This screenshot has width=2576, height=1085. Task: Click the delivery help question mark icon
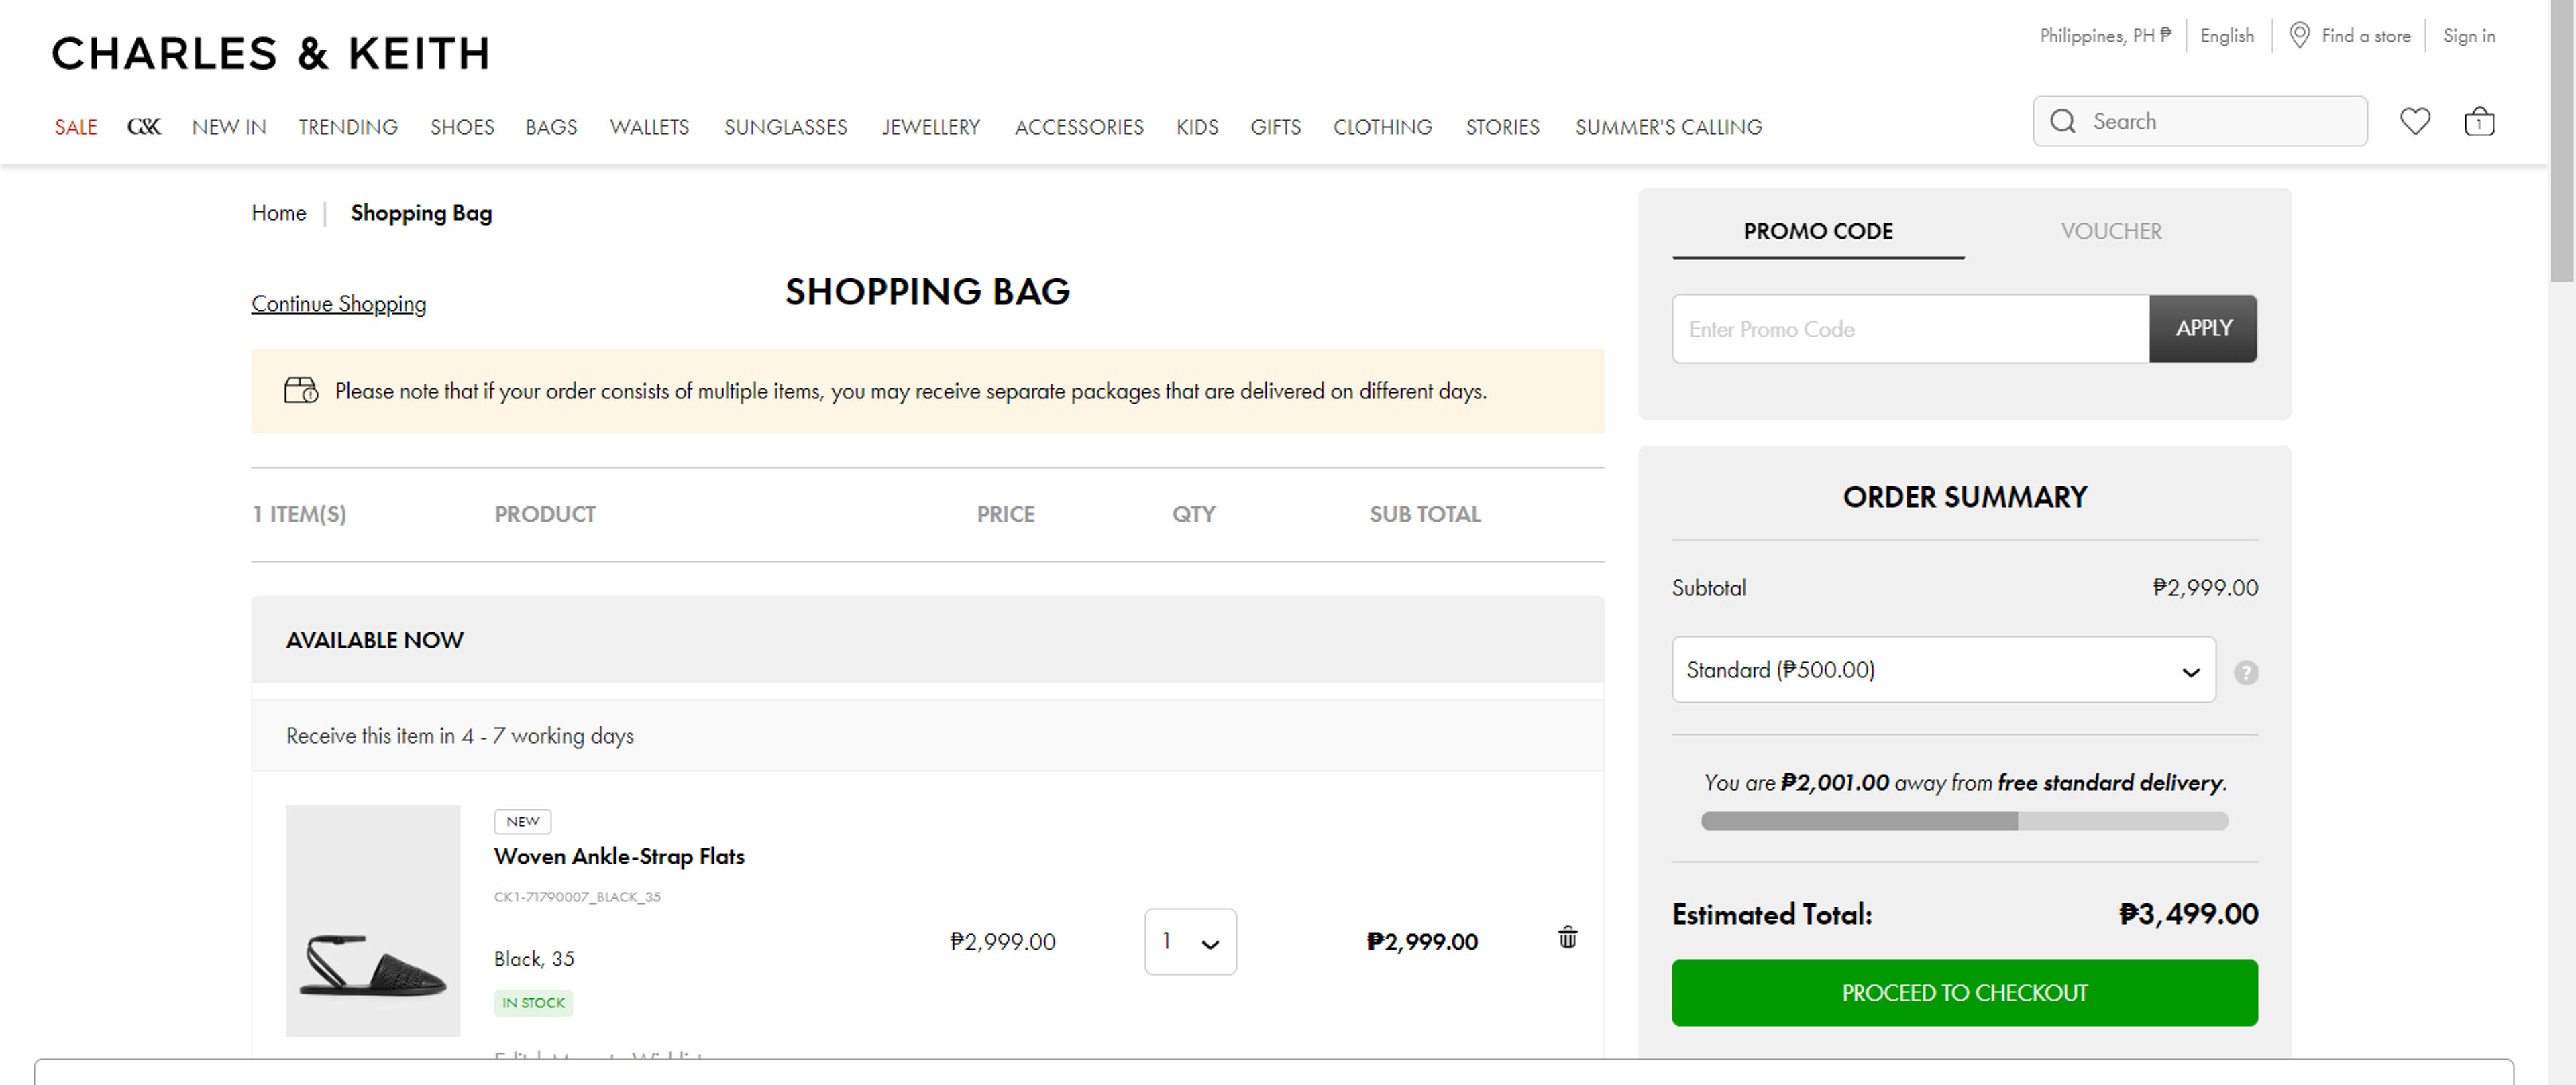pyautogui.click(x=2245, y=672)
